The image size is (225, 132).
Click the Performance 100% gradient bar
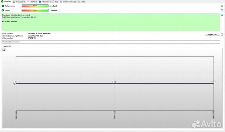[x=35, y=6]
